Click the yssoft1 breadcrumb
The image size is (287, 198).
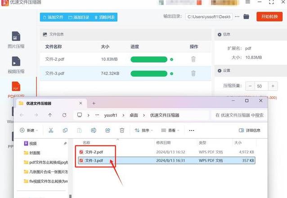(x=111, y=115)
